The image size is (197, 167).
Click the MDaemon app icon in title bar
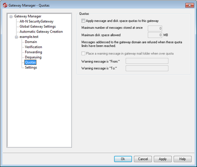pos(5,5)
